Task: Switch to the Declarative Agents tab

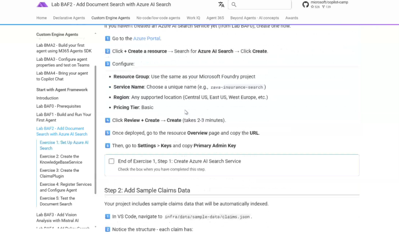Action: (69, 18)
